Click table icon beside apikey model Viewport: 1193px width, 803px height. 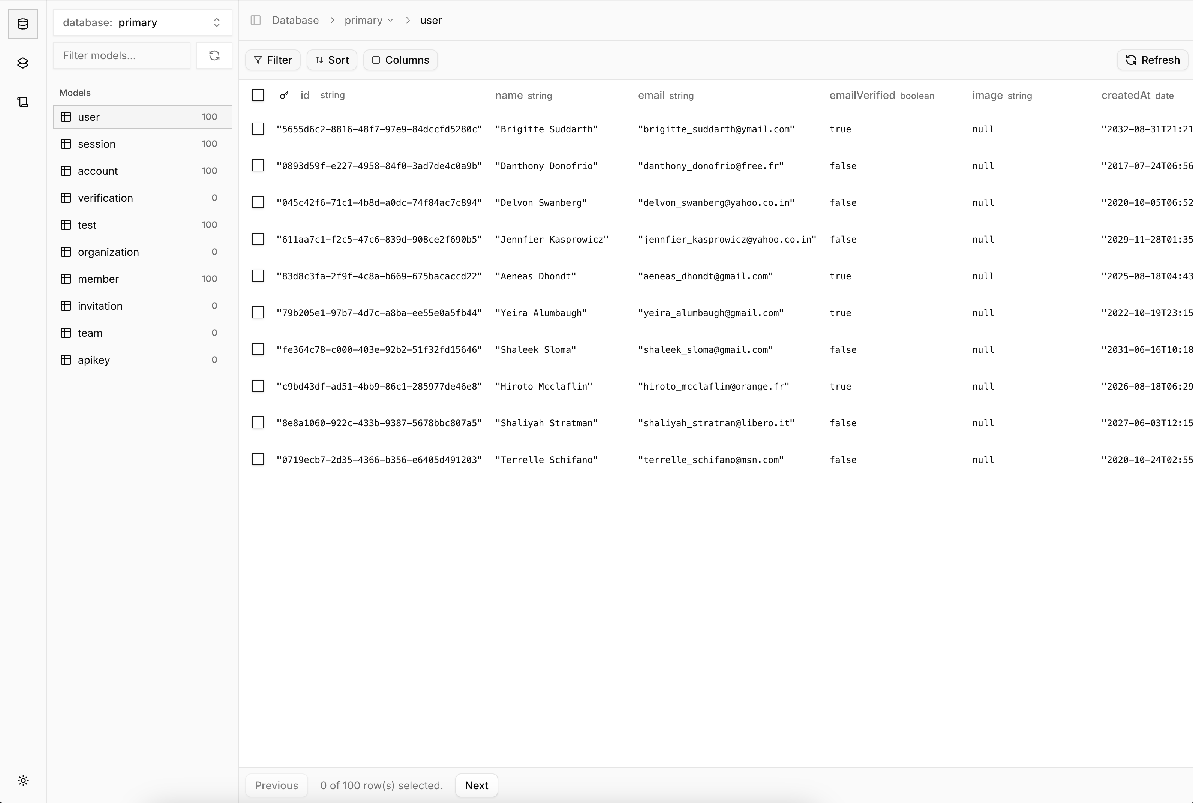tap(66, 360)
